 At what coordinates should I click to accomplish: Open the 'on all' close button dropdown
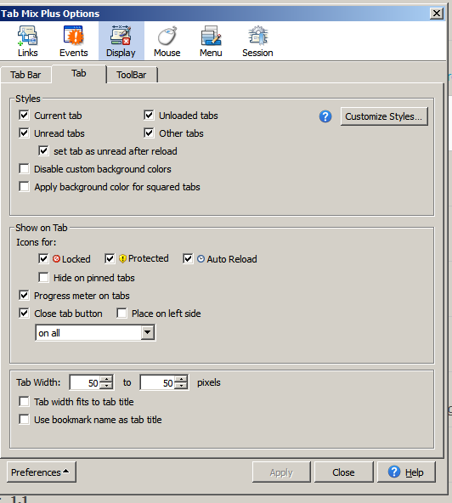click(x=95, y=333)
